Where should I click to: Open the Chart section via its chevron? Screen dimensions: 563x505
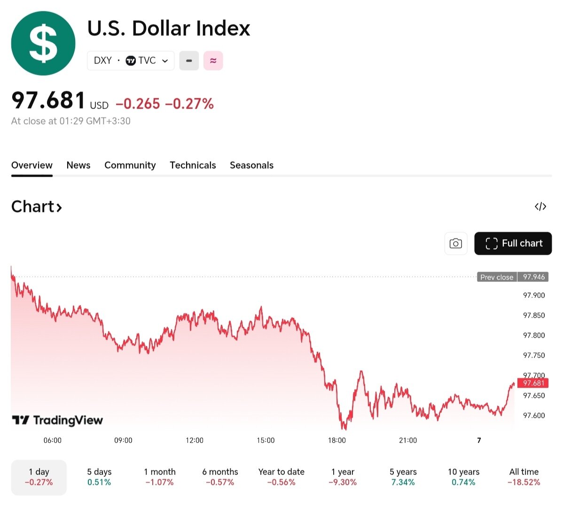pyautogui.click(x=58, y=207)
